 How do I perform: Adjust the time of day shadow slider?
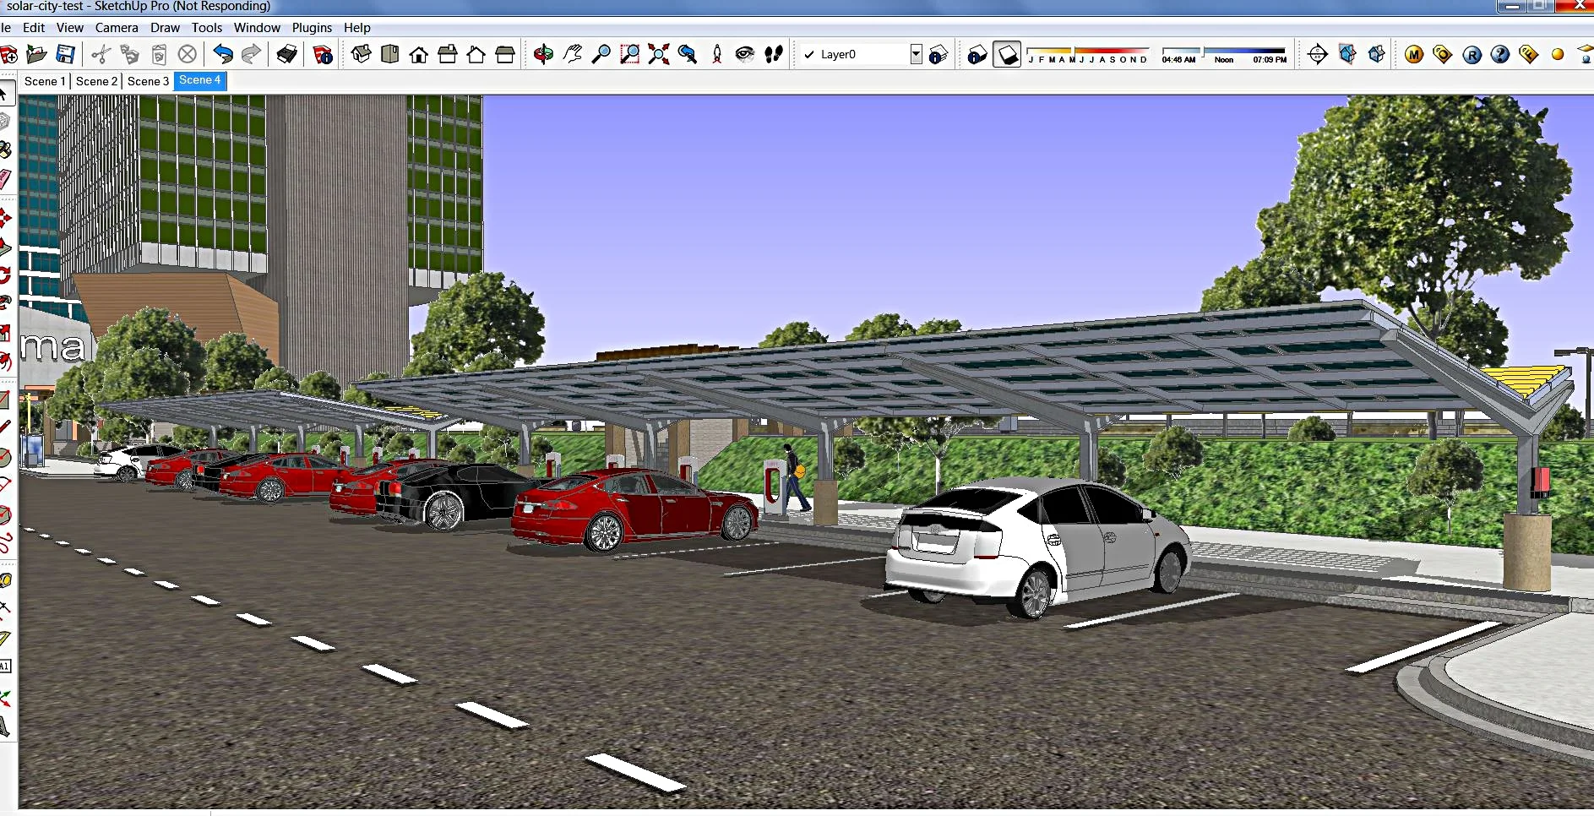pyautogui.click(x=1224, y=55)
